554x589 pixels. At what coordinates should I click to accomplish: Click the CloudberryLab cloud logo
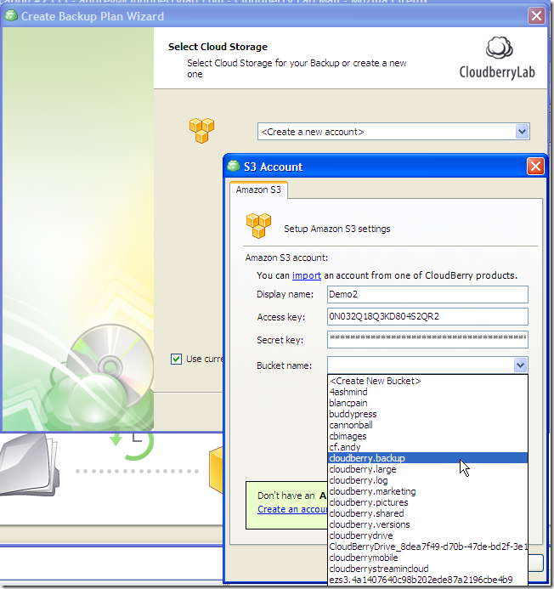[499, 48]
